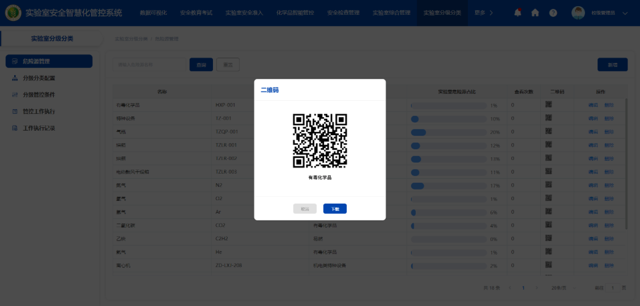Open QR code icon in TZLR-002 row
The width and height of the screenshot is (640, 306).
[548, 158]
